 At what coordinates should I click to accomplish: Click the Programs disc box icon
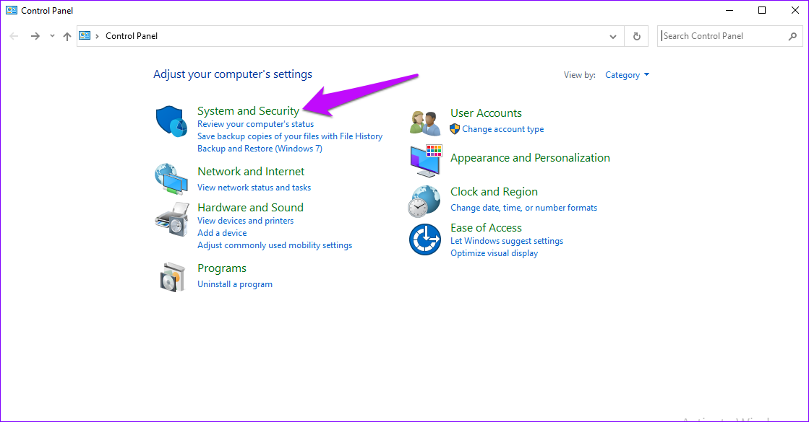point(172,277)
